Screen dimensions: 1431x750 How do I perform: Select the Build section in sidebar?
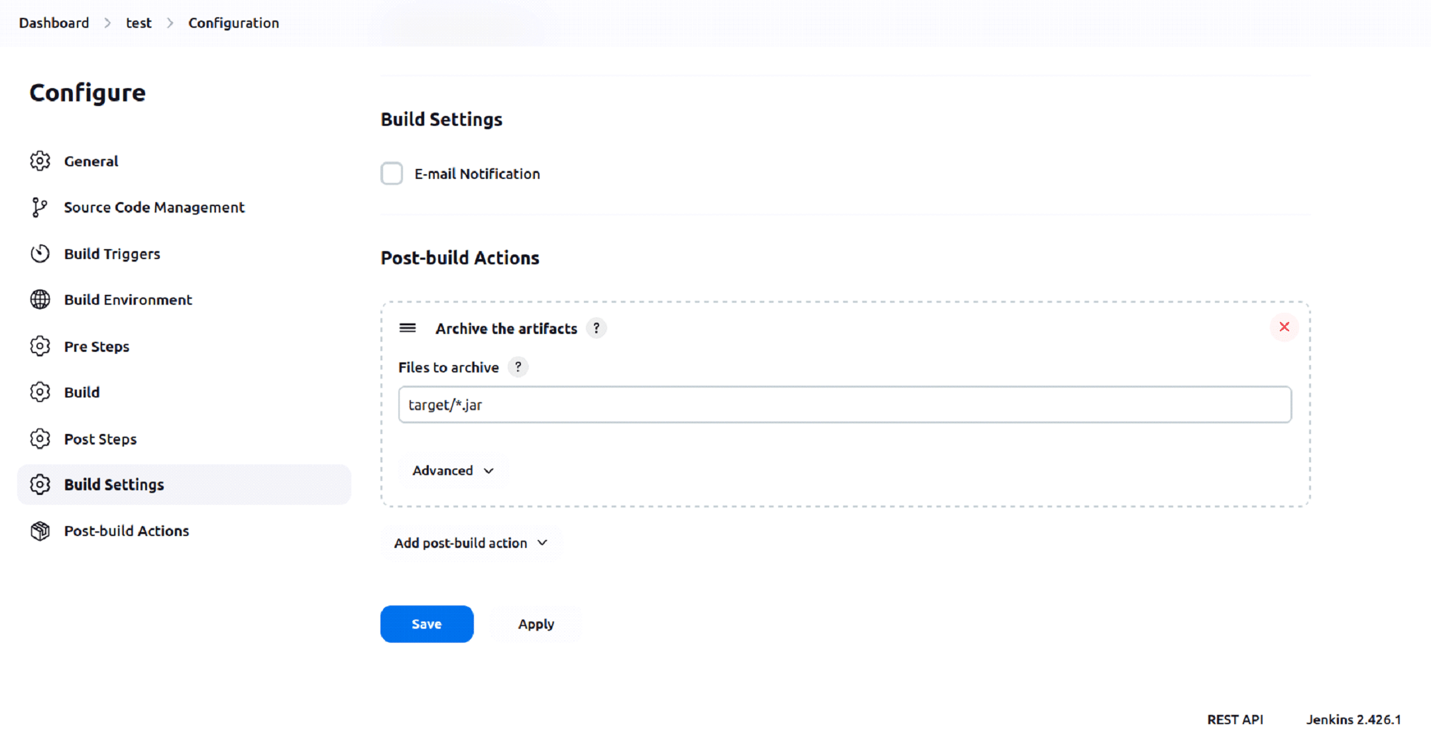[x=82, y=392]
